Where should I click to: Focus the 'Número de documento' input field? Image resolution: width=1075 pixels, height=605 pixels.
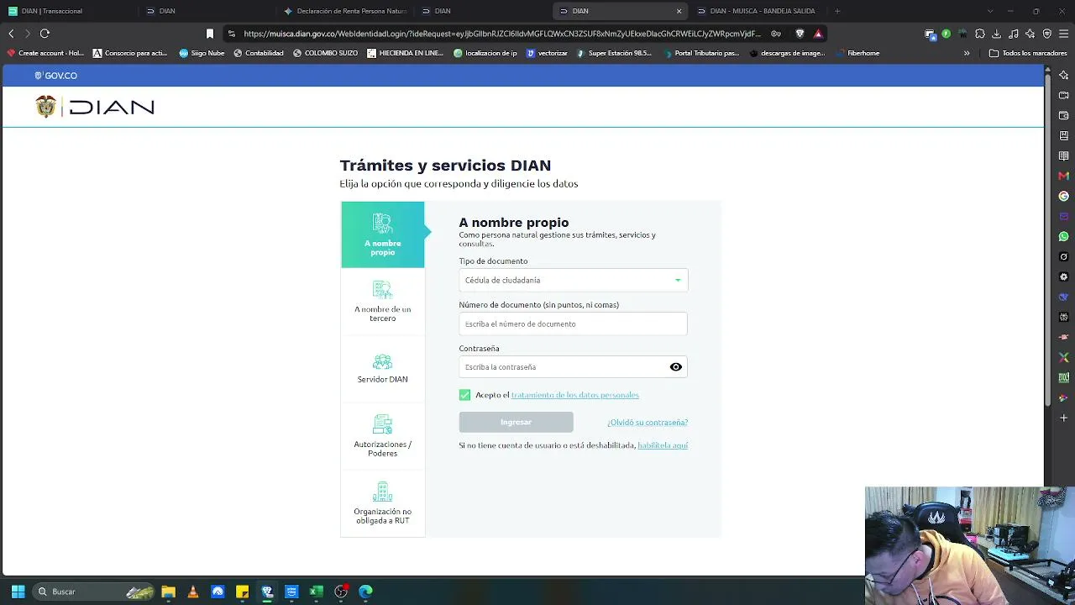tap(573, 324)
